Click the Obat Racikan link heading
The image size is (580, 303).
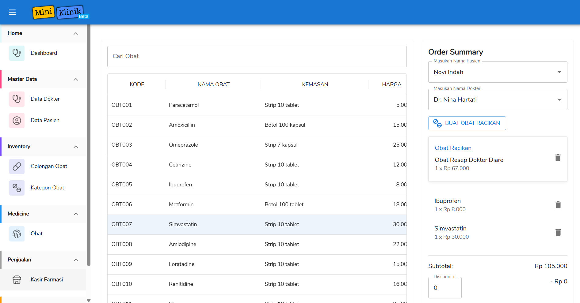pos(453,148)
